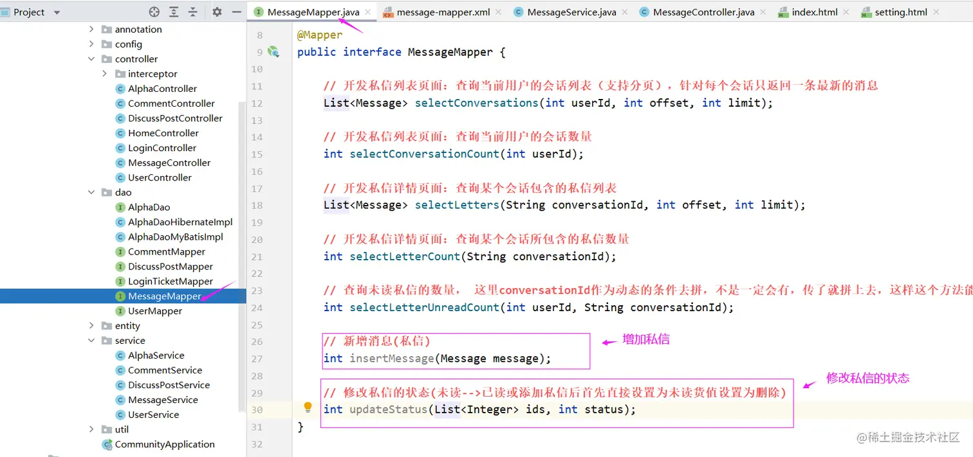
Task: Select AlphaDaoMyBatisImpl class
Action: coord(176,237)
